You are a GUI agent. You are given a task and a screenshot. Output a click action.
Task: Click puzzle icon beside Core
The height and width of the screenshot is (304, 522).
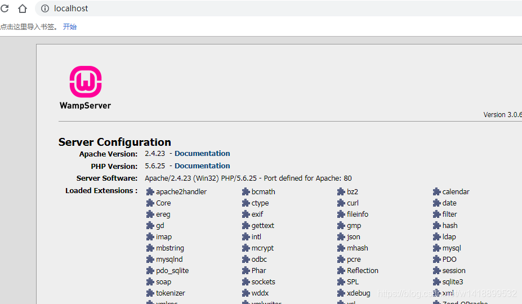coord(150,203)
